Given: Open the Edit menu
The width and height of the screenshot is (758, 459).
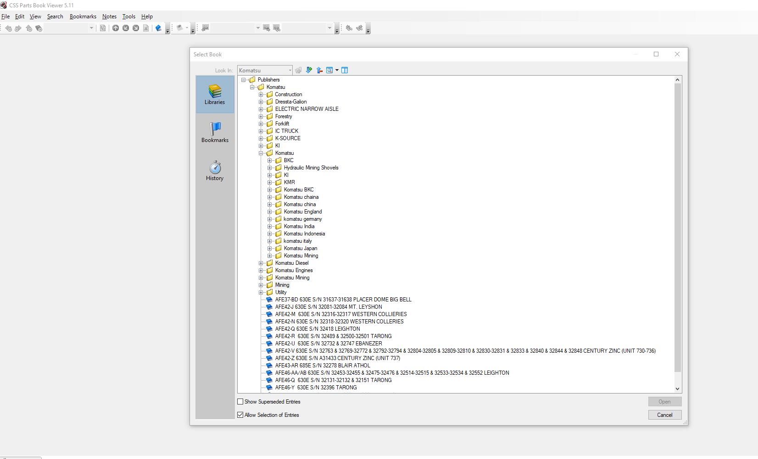Looking at the screenshot, I should pyautogui.click(x=20, y=16).
